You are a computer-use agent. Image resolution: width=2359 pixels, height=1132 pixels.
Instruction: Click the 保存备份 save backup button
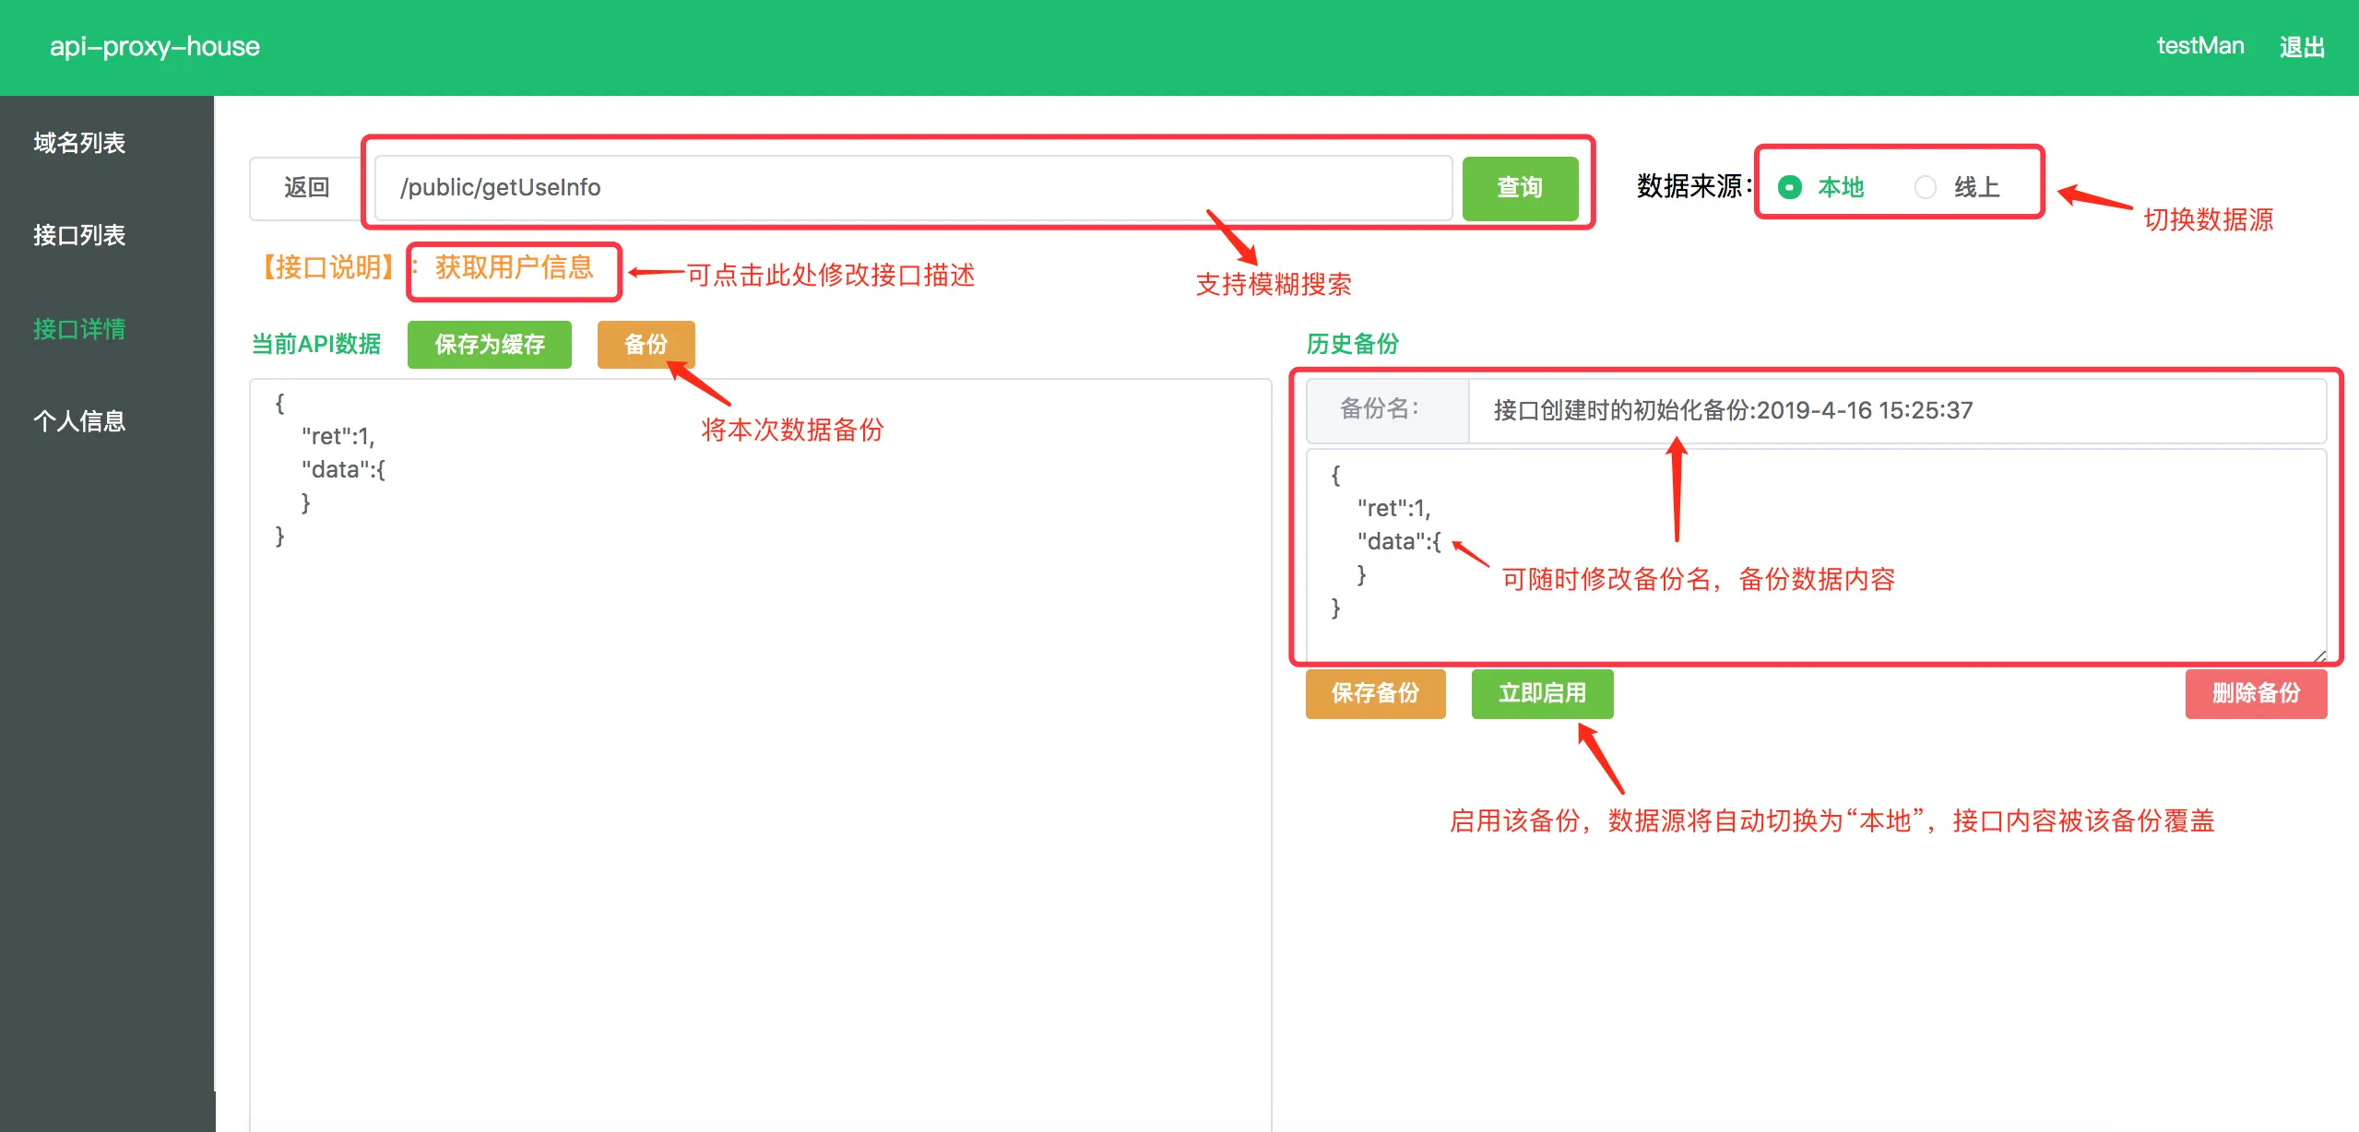pos(1375,693)
